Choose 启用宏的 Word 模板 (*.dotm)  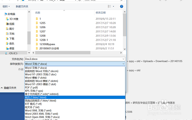pos(75,81)
